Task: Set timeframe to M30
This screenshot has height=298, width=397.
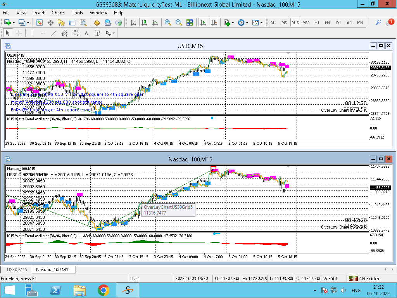Action: coord(306,23)
